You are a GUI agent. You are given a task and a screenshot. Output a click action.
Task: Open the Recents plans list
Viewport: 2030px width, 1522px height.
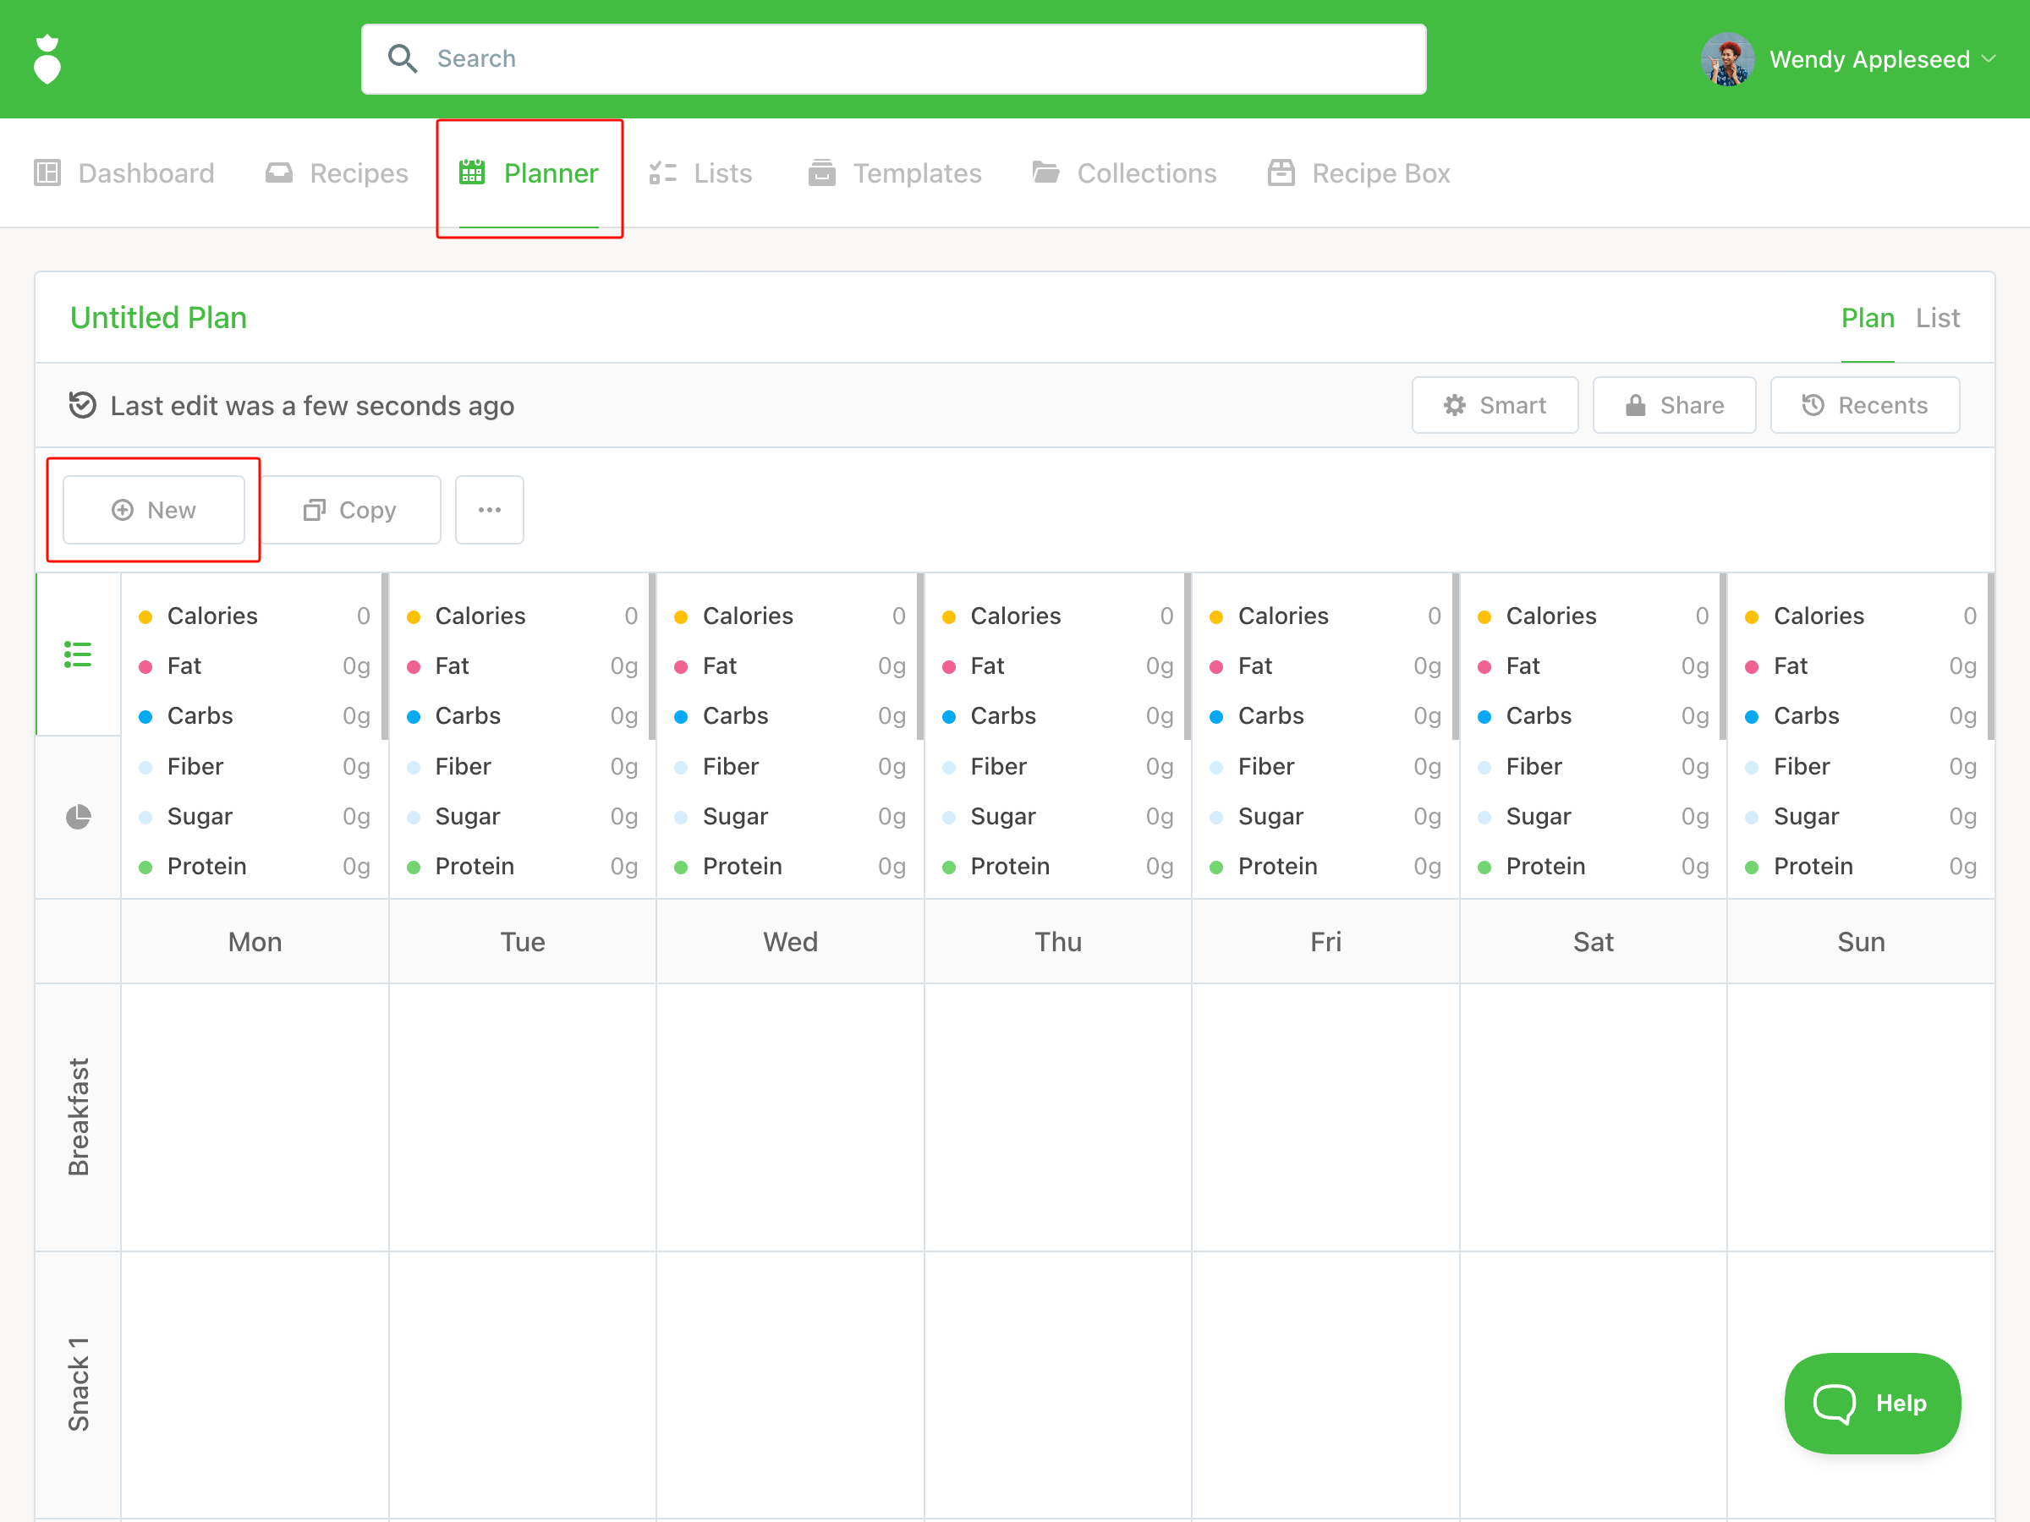[1864, 404]
